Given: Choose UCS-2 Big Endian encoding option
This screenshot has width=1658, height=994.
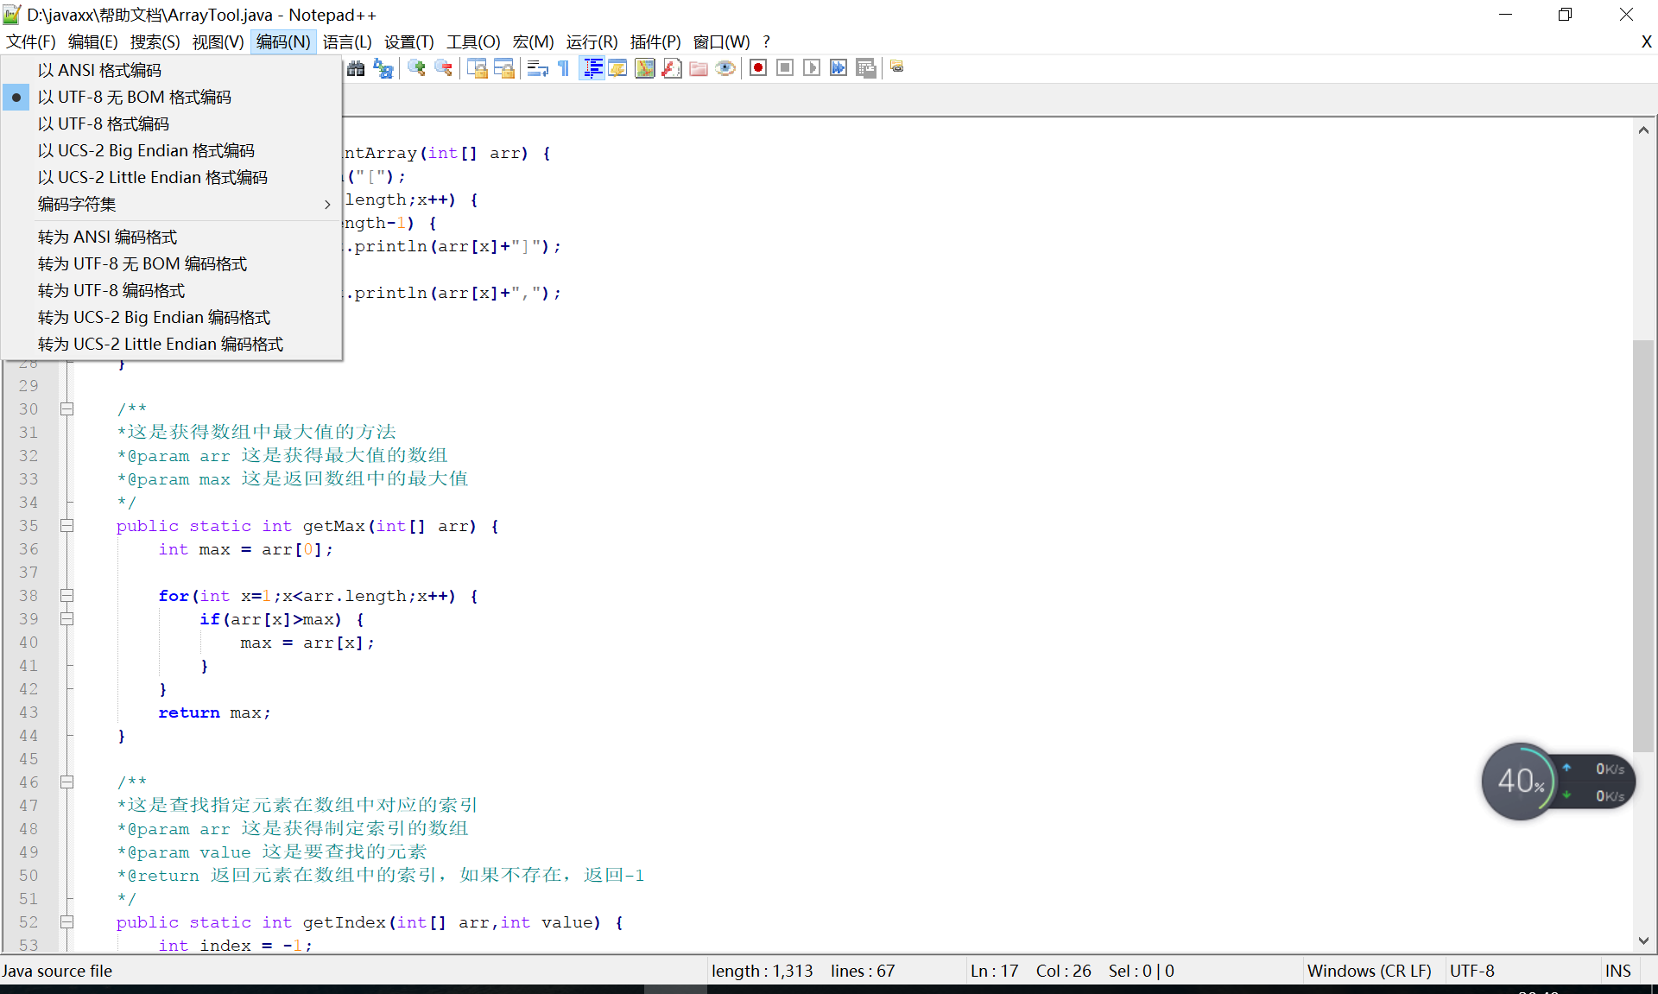Looking at the screenshot, I should pyautogui.click(x=172, y=150).
